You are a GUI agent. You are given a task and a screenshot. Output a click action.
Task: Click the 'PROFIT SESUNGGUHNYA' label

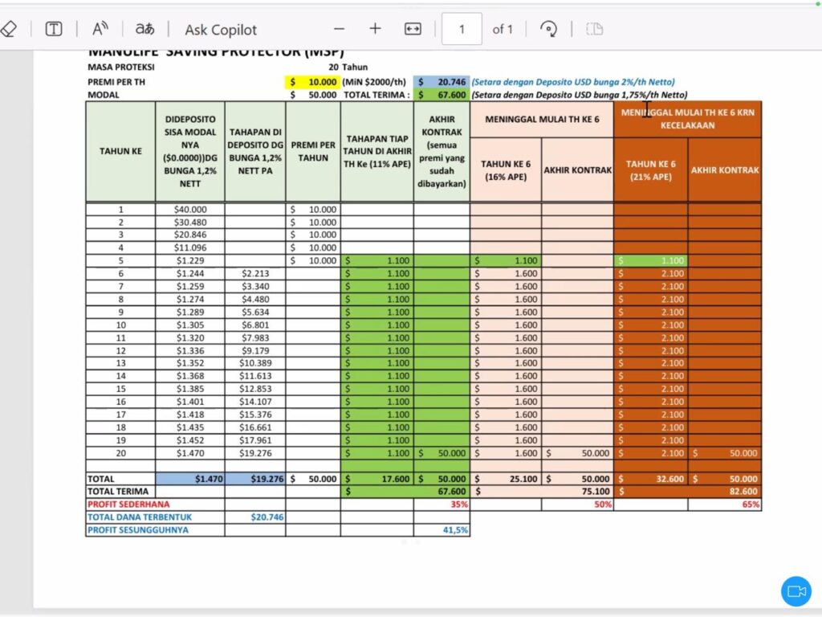[x=138, y=530]
